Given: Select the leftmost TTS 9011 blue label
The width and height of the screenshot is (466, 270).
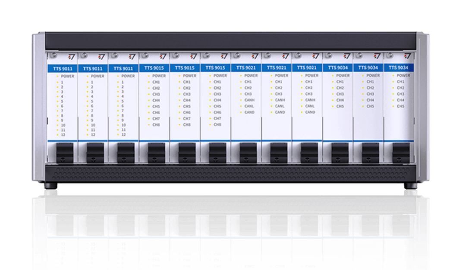Looking at the screenshot, I should pyautogui.click(x=62, y=68).
